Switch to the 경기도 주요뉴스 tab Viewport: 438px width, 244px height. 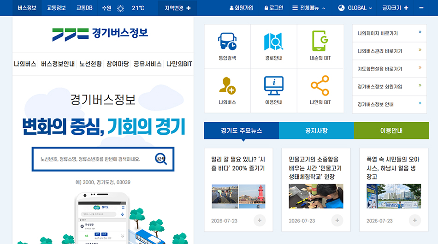(x=241, y=131)
